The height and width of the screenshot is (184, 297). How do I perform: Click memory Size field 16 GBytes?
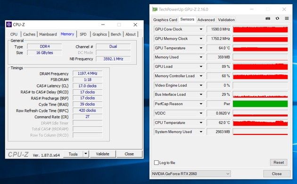point(44,53)
